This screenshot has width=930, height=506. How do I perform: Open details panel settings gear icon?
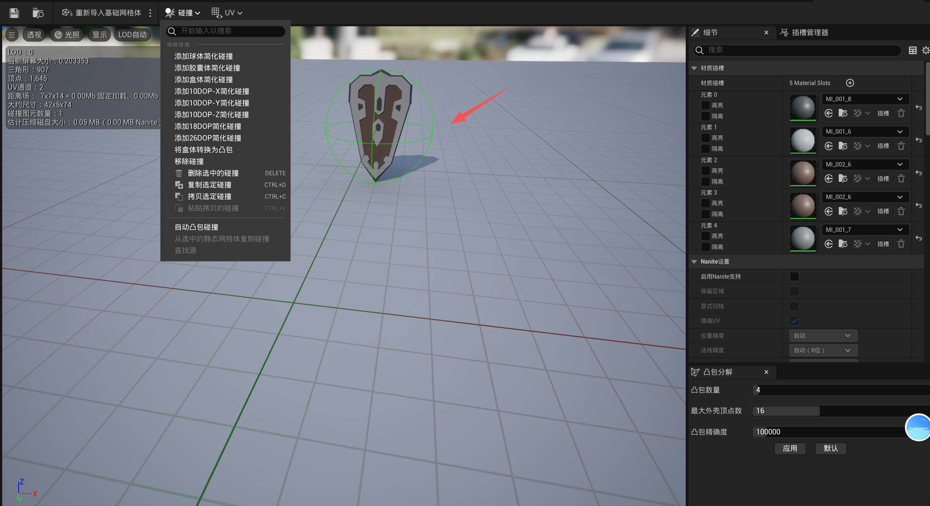925,50
